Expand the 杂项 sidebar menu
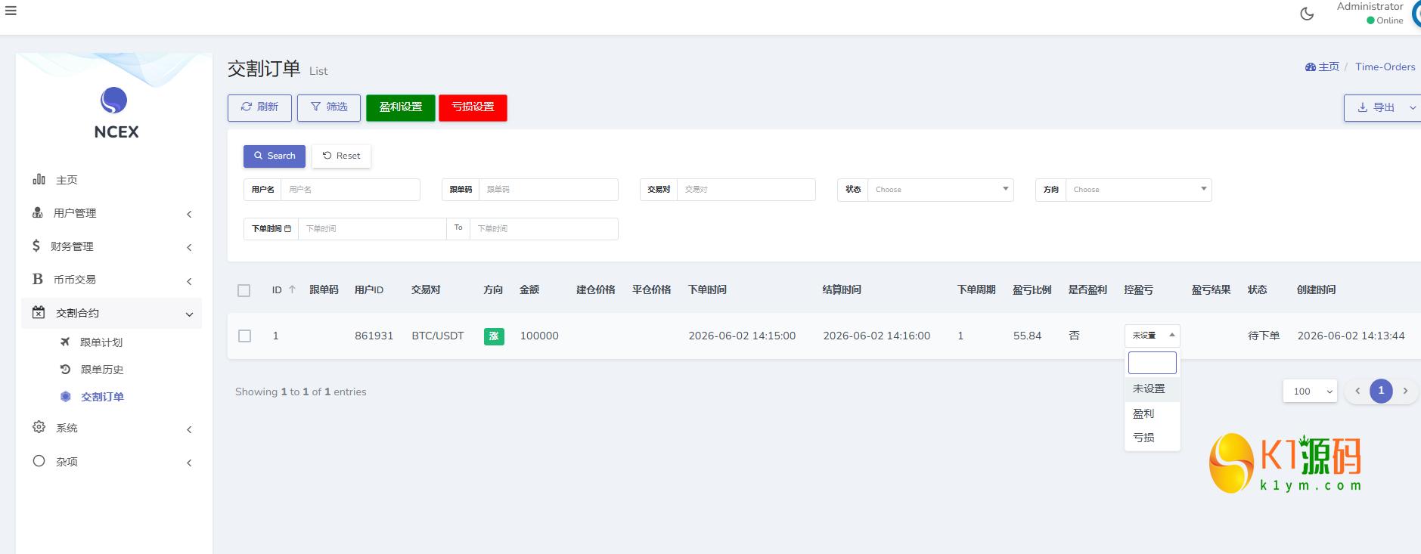The height and width of the screenshot is (554, 1421). coord(112,462)
